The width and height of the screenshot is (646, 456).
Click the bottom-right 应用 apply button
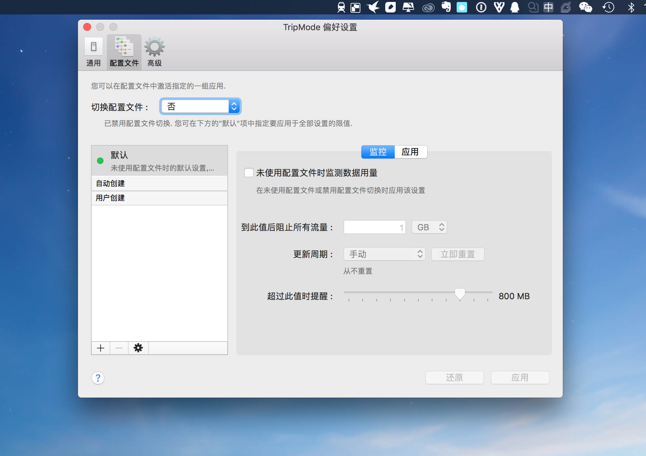(520, 378)
